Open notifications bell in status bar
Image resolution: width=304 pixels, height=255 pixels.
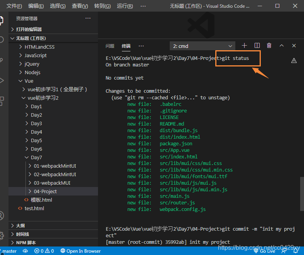pyautogui.click(x=296, y=251)
